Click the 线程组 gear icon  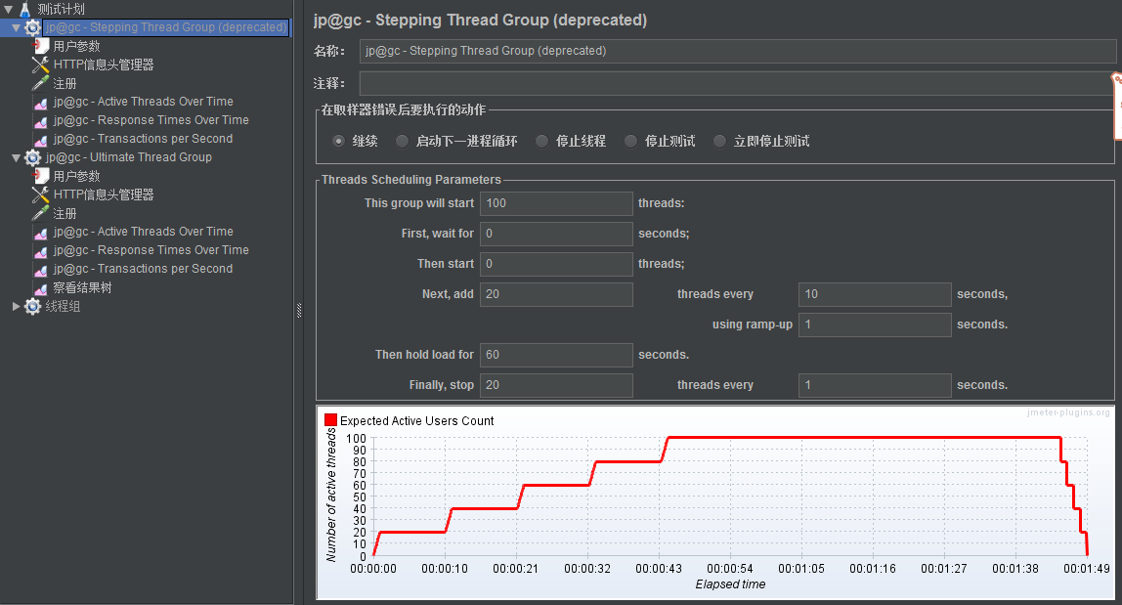[32, 307]
